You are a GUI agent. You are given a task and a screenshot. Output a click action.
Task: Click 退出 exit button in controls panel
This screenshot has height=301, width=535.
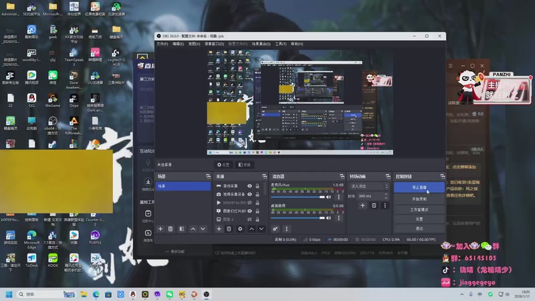click(x=419, y=229)
